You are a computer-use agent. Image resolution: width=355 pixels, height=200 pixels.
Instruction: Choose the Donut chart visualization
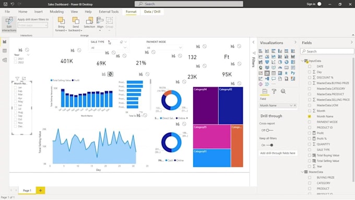[x=287, y=62]
